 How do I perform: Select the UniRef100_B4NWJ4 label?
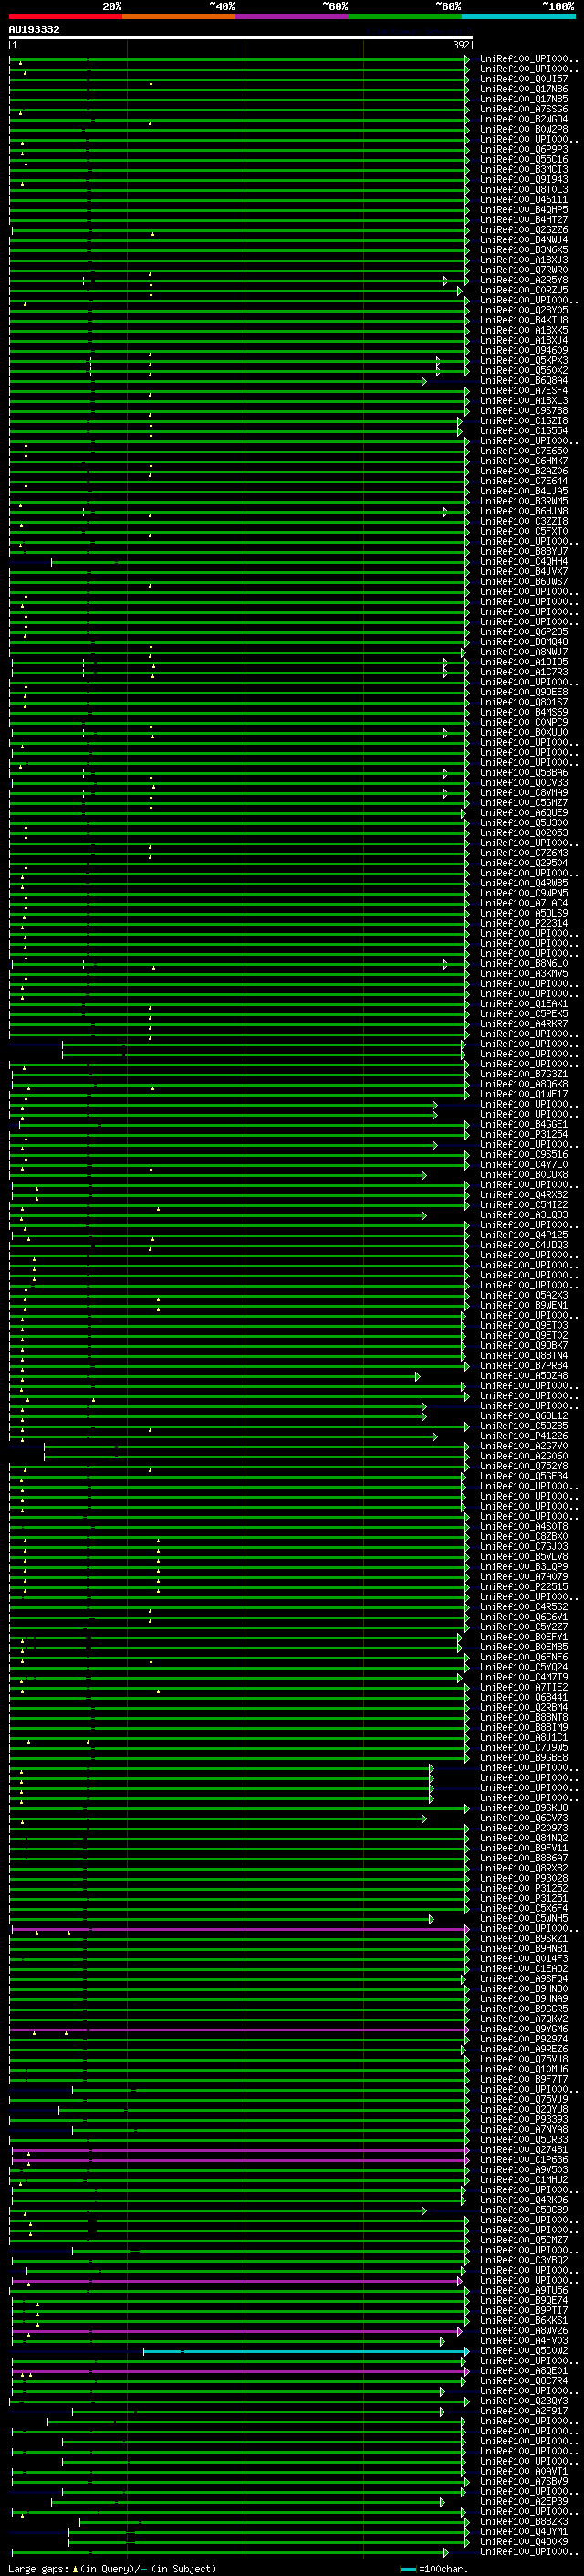click(524, 239)
